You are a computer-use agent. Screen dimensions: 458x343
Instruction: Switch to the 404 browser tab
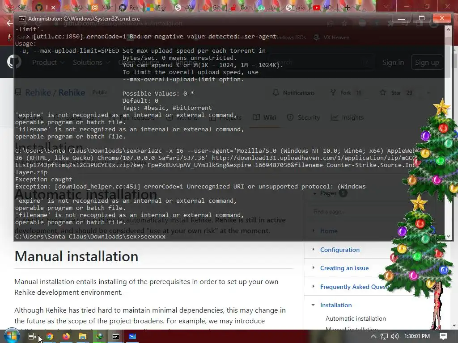tap(184, 7)
